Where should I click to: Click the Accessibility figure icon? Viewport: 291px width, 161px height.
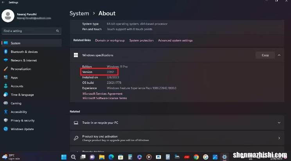coord(6,112)
